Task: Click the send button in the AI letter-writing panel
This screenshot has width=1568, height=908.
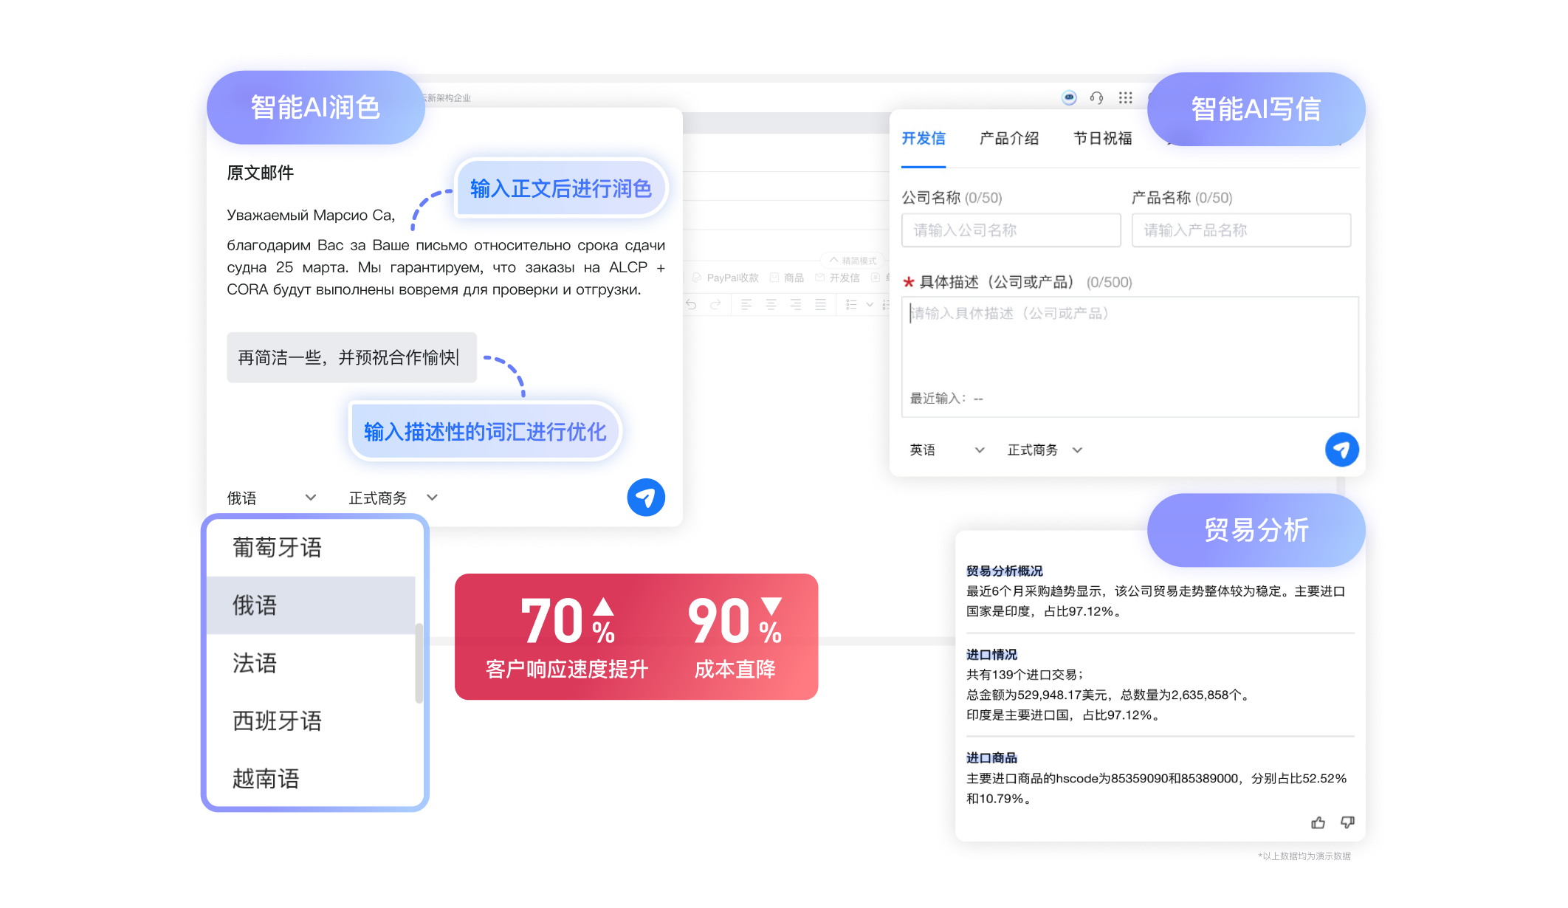Action: 1341,450
